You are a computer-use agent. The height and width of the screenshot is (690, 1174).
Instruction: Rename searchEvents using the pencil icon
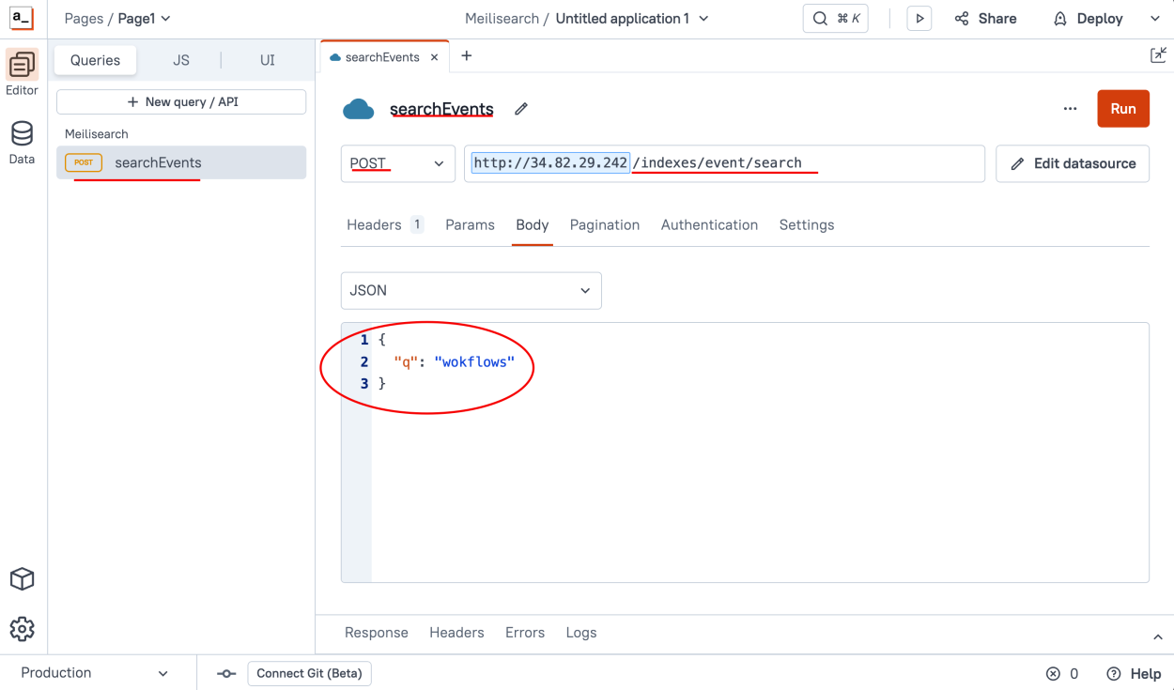coord(521,109)
